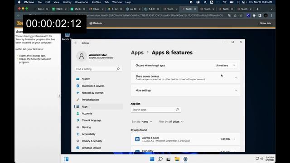290x163 pixels.
Task: Click the Apps breadcrumb link
Action: 137,53
